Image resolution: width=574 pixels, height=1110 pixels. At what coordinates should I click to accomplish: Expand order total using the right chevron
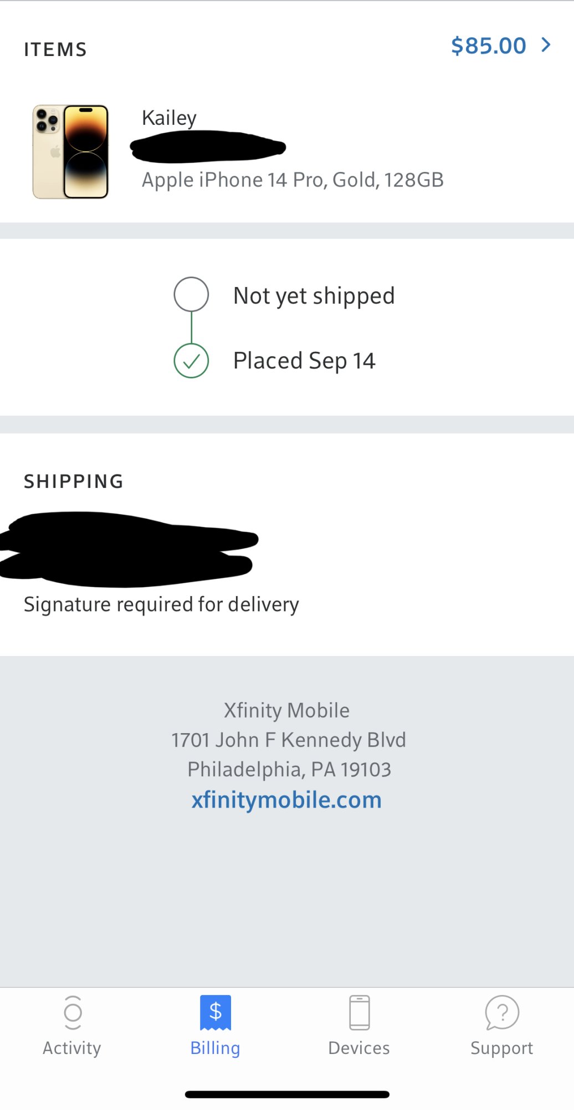tap(546, 45)
